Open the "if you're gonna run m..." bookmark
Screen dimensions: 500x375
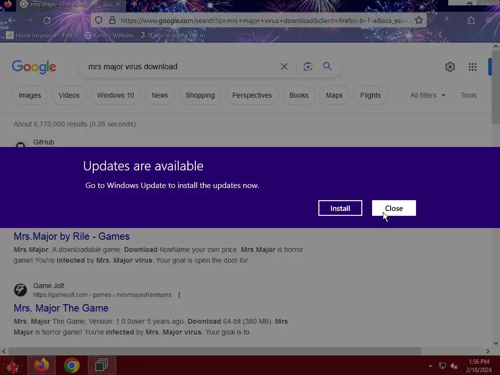point(175,35)
